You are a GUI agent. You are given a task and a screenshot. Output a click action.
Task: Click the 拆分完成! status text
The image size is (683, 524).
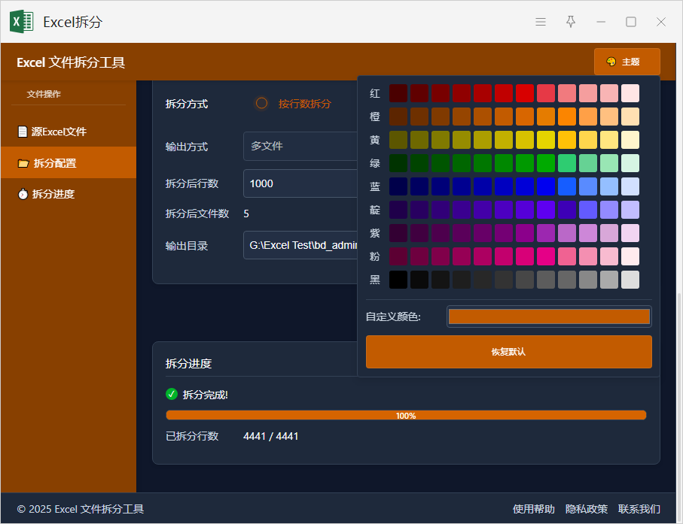click(x=205, y=395)
